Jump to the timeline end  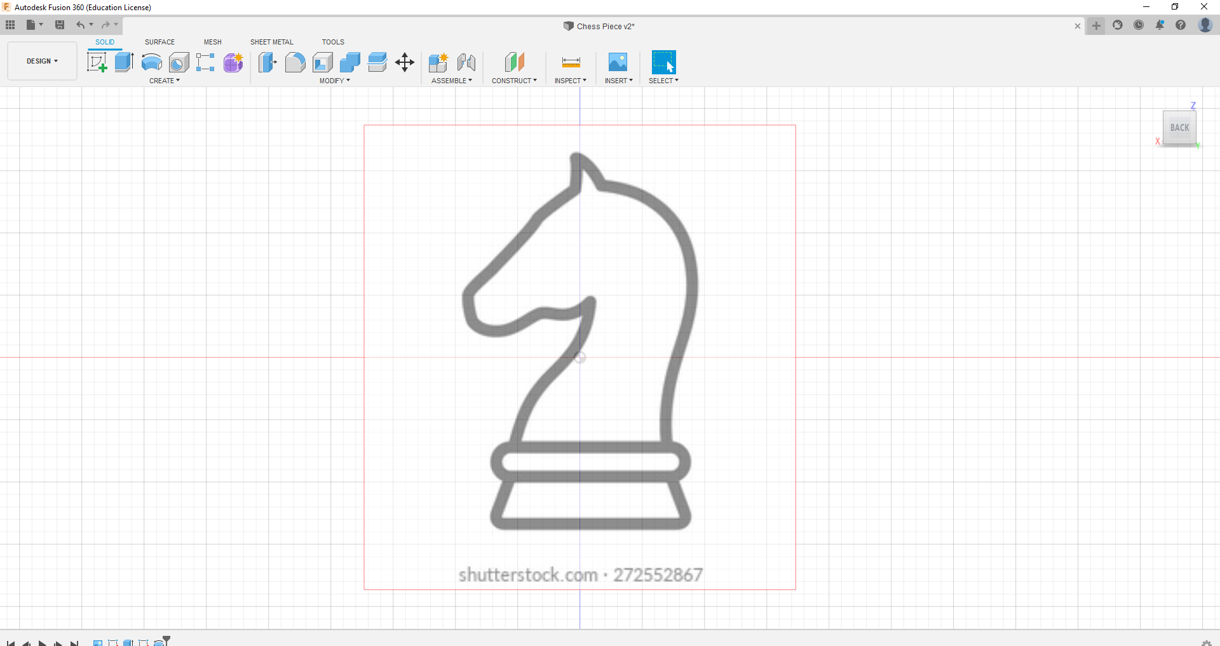(74, 642)
